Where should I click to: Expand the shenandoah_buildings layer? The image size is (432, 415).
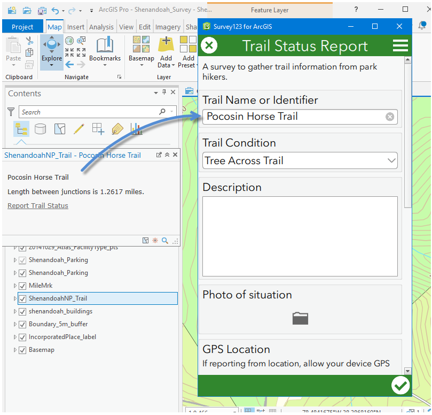click(15, 311)
